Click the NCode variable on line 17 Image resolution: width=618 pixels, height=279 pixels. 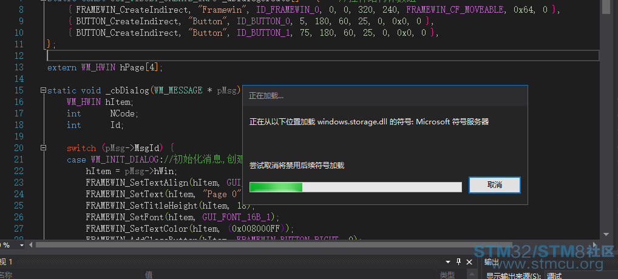[x=123, y=114]
